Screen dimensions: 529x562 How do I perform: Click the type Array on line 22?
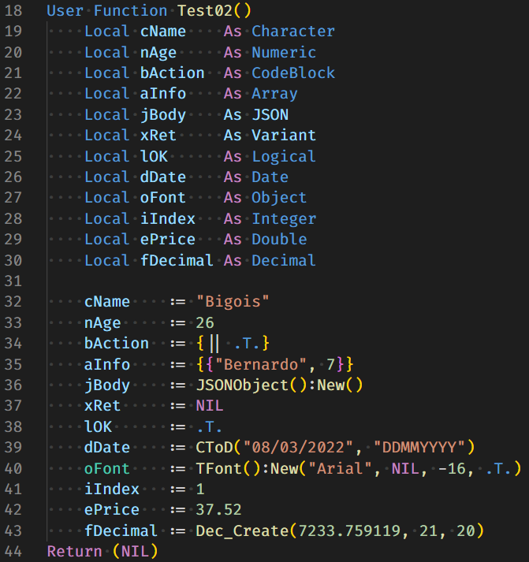click(274, 94)
